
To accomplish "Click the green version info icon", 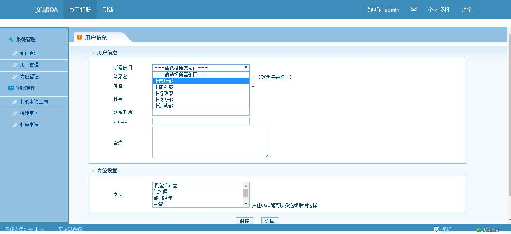I will (x=479, y=230).
